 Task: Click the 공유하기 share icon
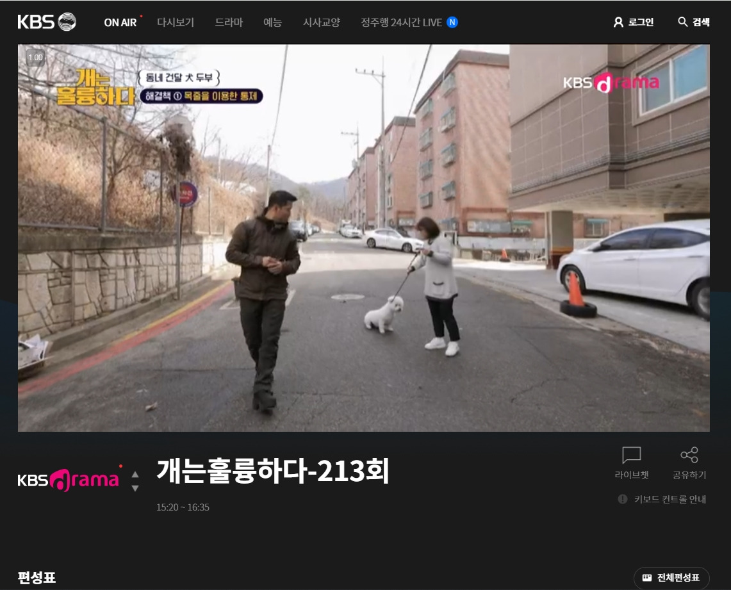point(689,455)
